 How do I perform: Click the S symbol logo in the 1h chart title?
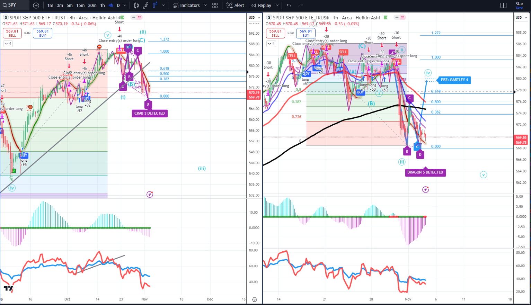[269, 18]
